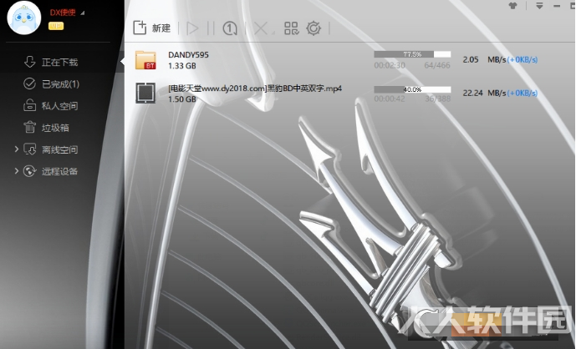The image size is (576, 349).
Task: Click the +0KB/s link on DANDY595 row
Action: (x=522, y=59)
